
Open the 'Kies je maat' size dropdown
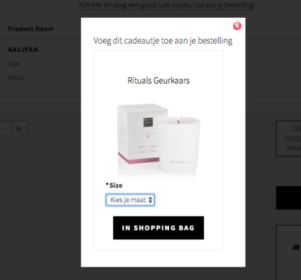pyautogui.click(x=130, y=200)
